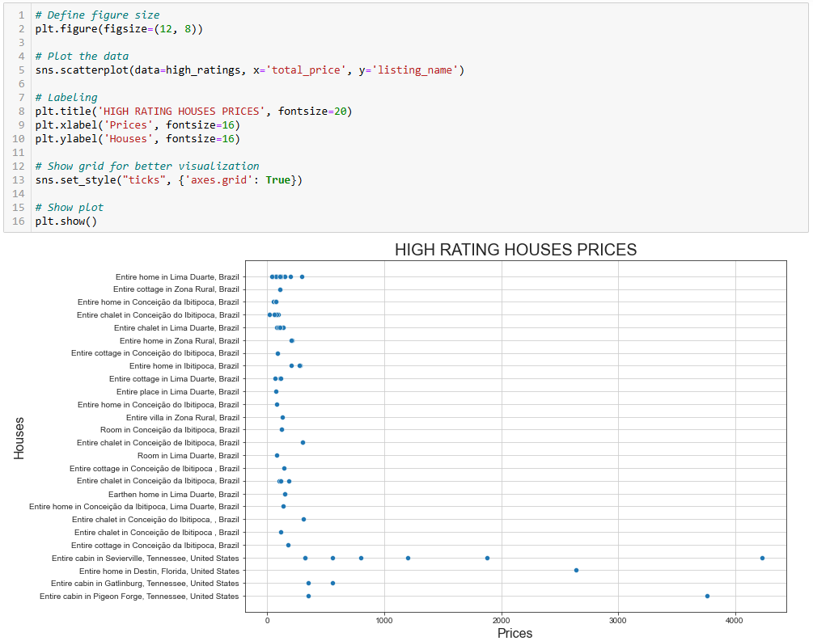Click line number 16 in the gutter

pyautogui.click(x=18, y=221)
